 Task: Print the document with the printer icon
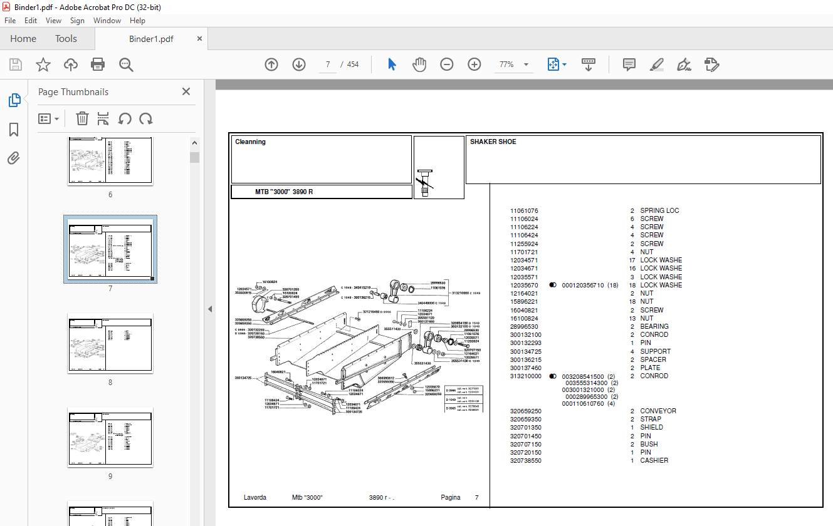98,64
